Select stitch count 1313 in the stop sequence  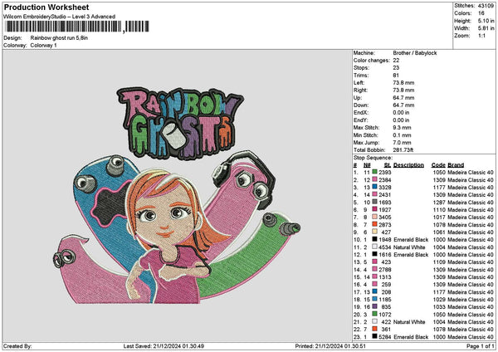click(385, 277)
